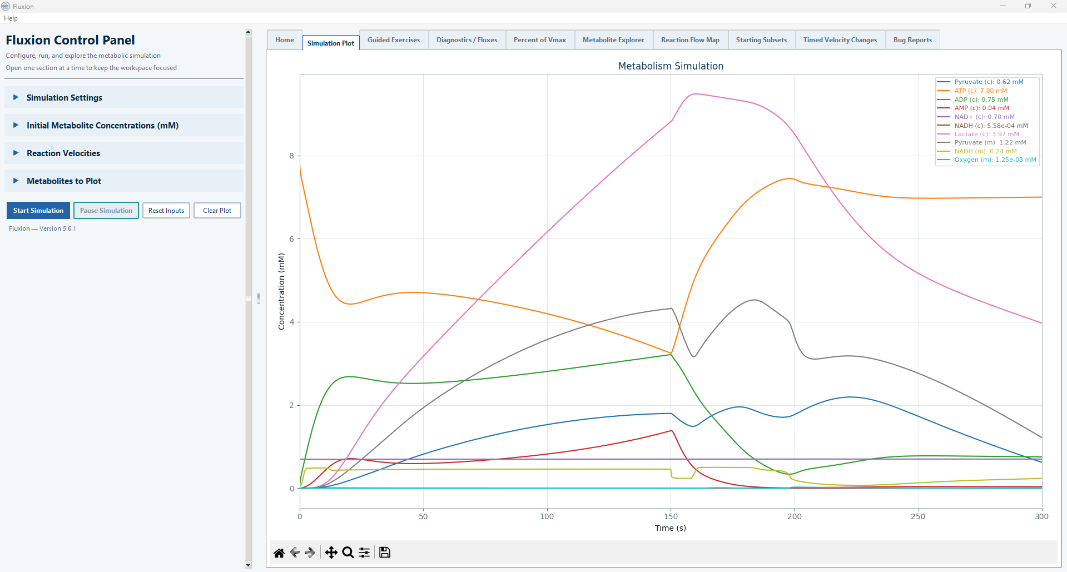View the Reaction Flow Map tab
The height and width of the screenshot is (572, 1067).
pyautogui.click(x=690, y=40)
